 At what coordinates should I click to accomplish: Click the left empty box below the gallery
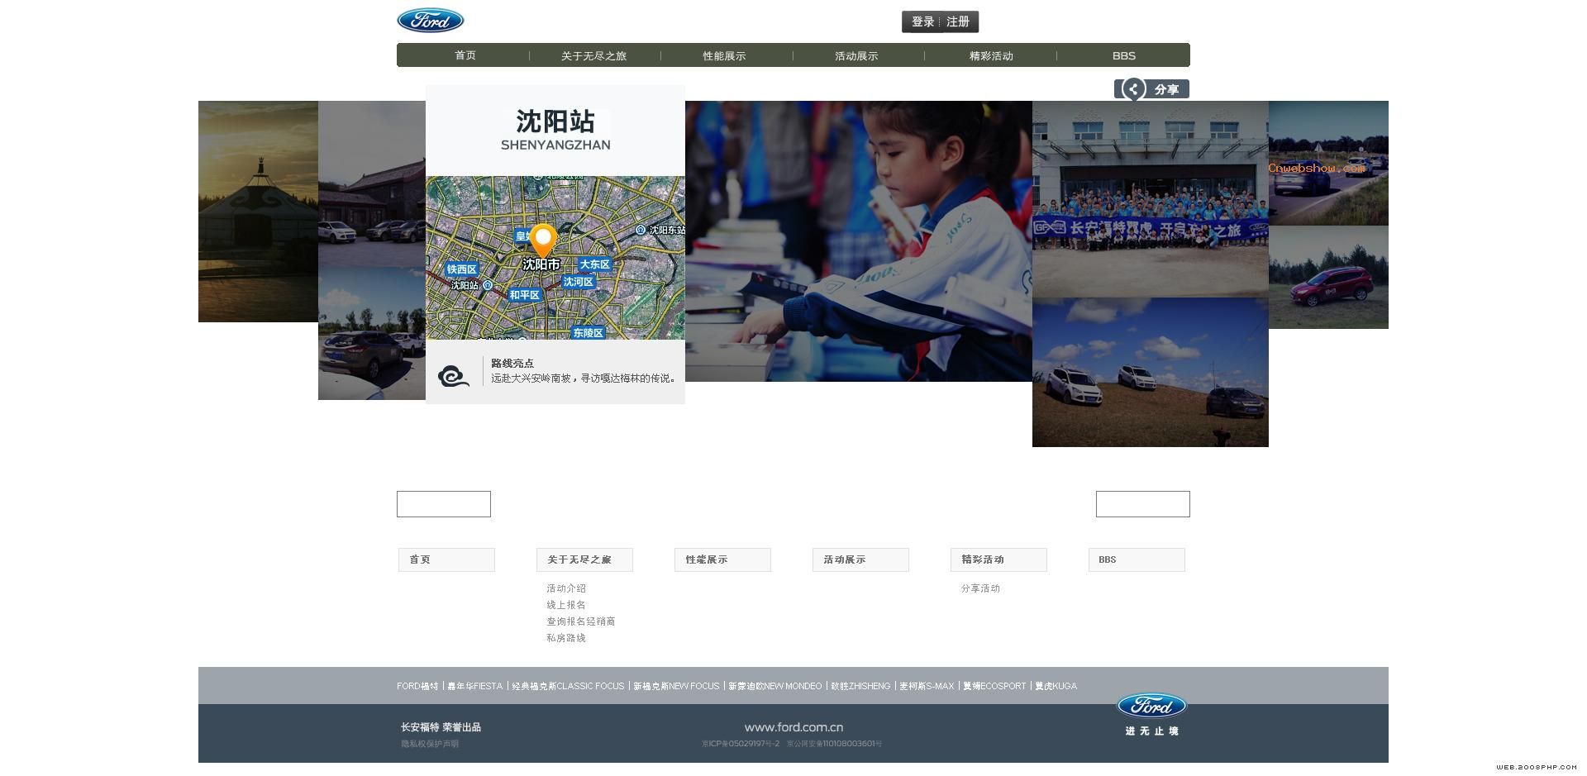(x=444, y=504)
